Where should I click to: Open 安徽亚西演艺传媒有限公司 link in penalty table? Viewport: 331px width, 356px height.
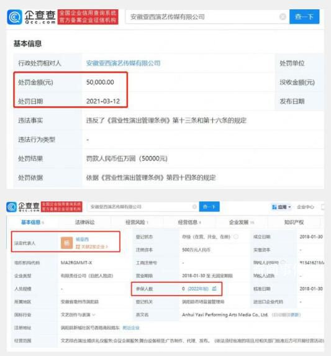click(x=123, y=63)
